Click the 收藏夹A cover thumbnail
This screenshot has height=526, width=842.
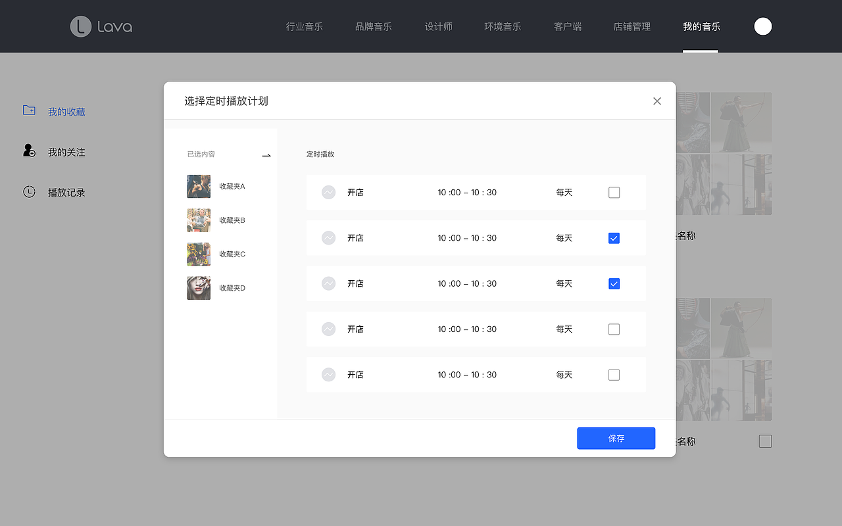tap(199, 186)
